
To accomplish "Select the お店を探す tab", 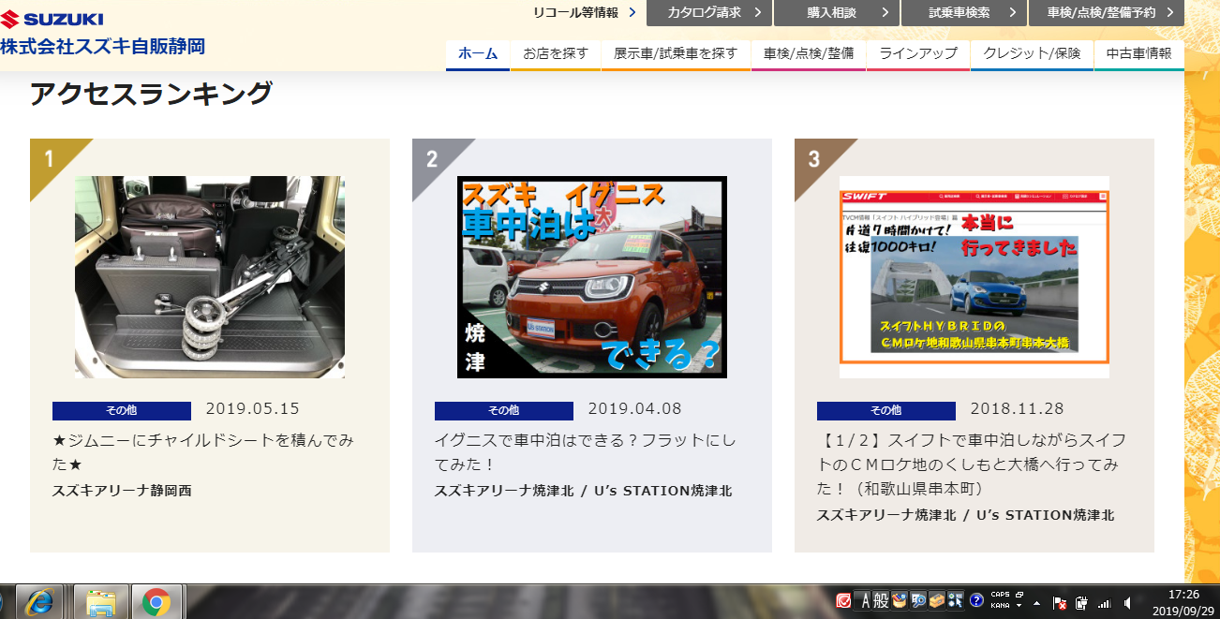I will [x=556, y=53].
